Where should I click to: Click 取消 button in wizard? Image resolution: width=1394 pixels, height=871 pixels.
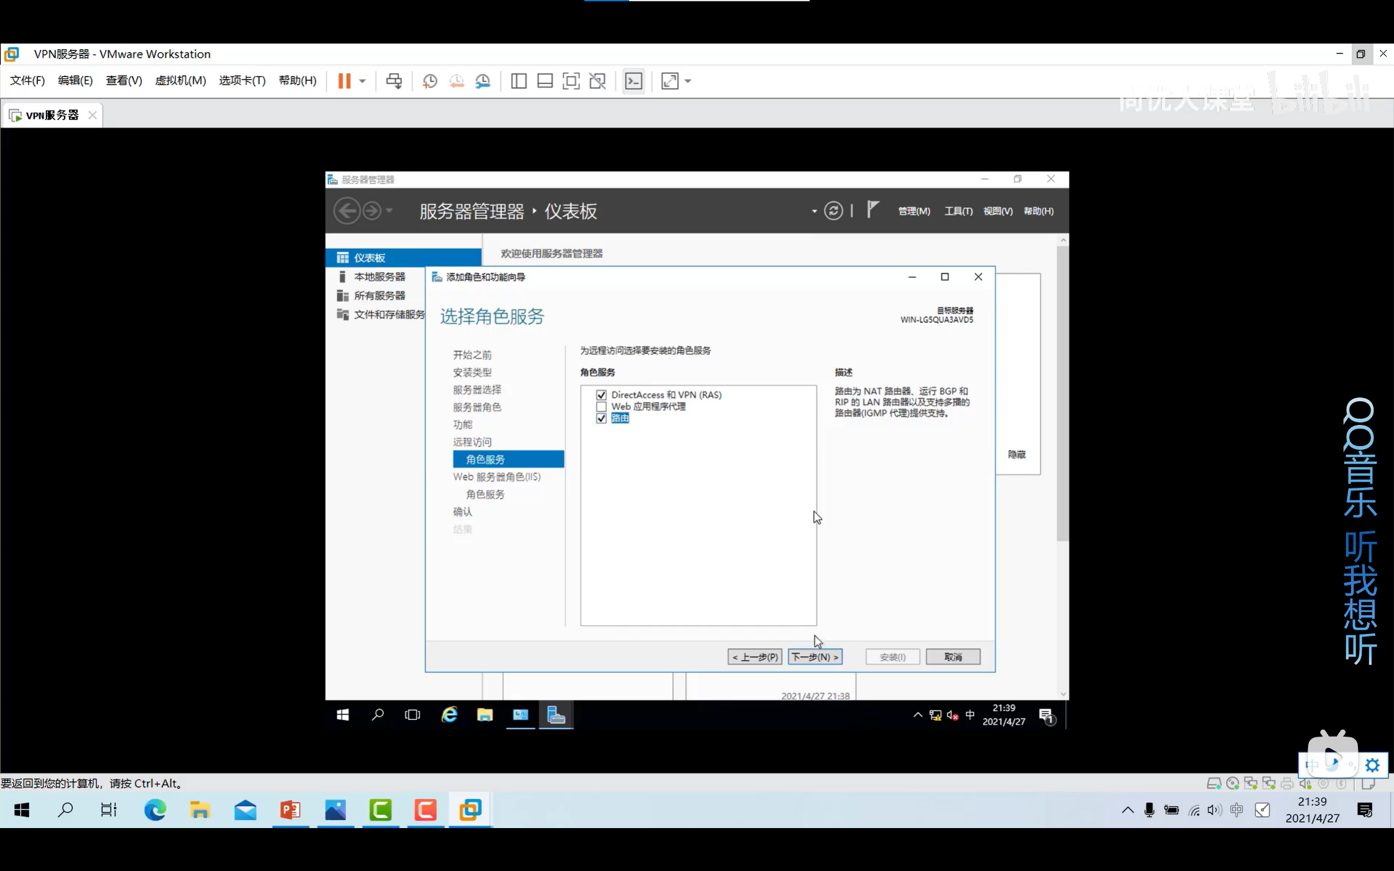pos(952,657)
